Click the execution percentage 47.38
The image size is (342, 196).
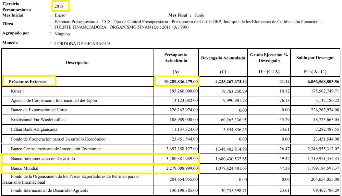click(x=285, y=168)
